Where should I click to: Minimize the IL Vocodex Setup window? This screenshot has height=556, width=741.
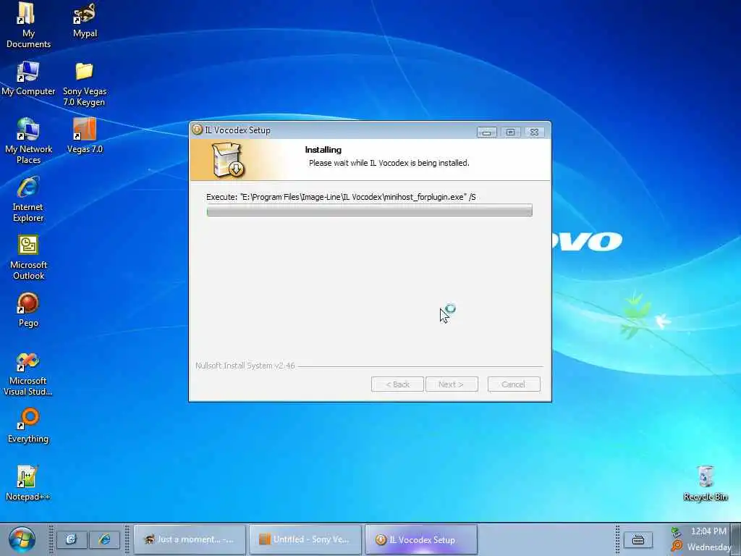486,132
